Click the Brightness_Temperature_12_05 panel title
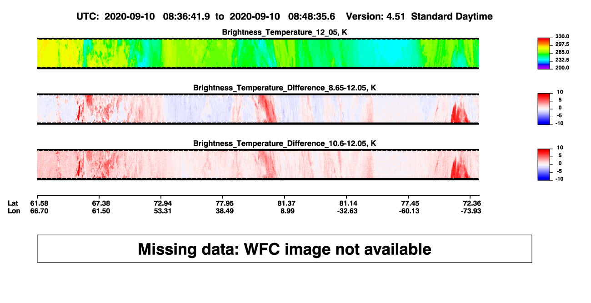Viewport: 591px width, 303px height. pos(285,32)
